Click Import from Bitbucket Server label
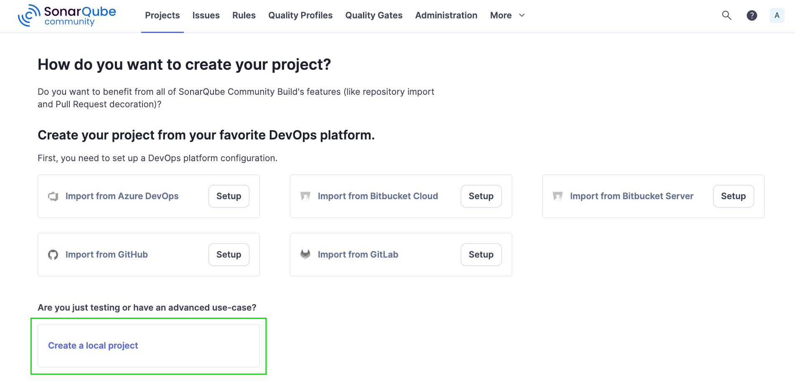795x382 pixels. pyautogui.click(x=632, y=196)
